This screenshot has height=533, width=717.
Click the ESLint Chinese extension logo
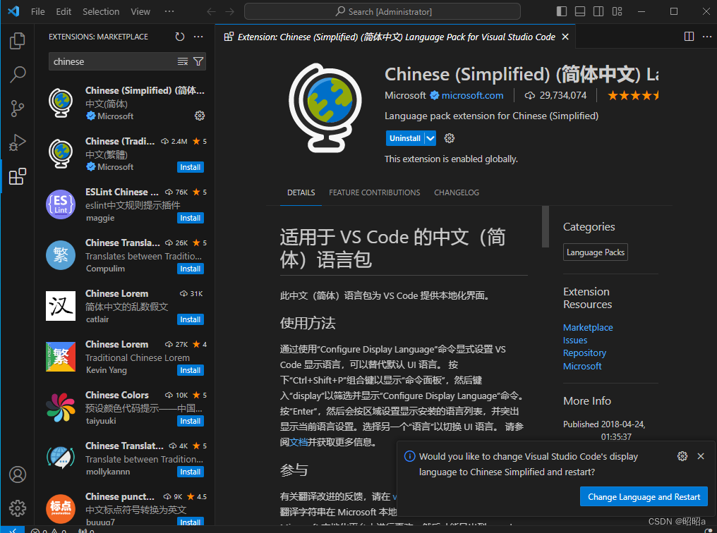pos(61,204)
